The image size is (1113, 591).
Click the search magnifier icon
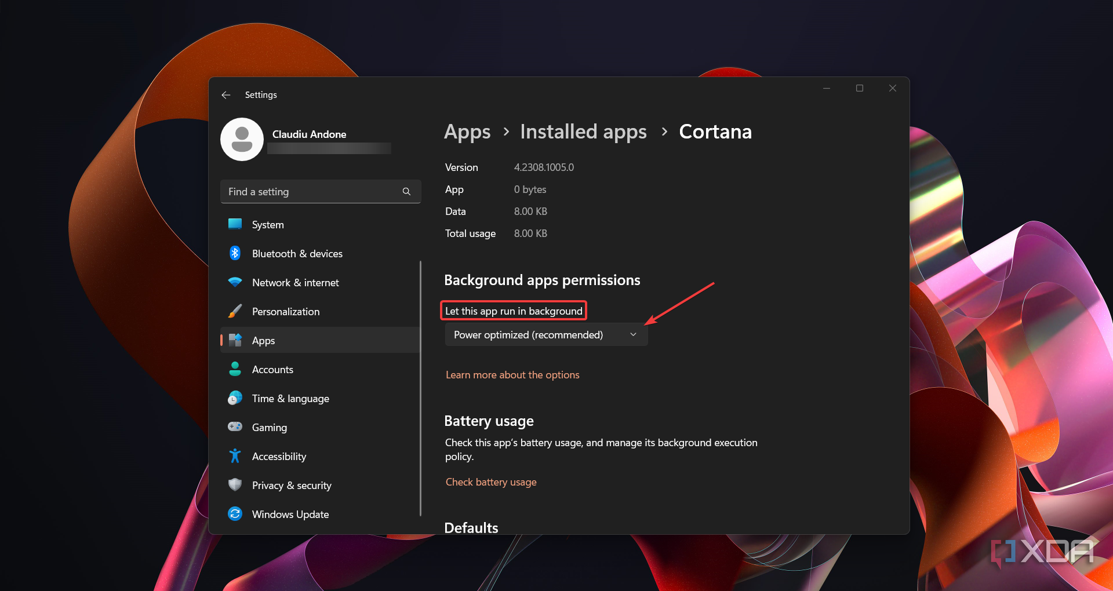click(406, 192)
